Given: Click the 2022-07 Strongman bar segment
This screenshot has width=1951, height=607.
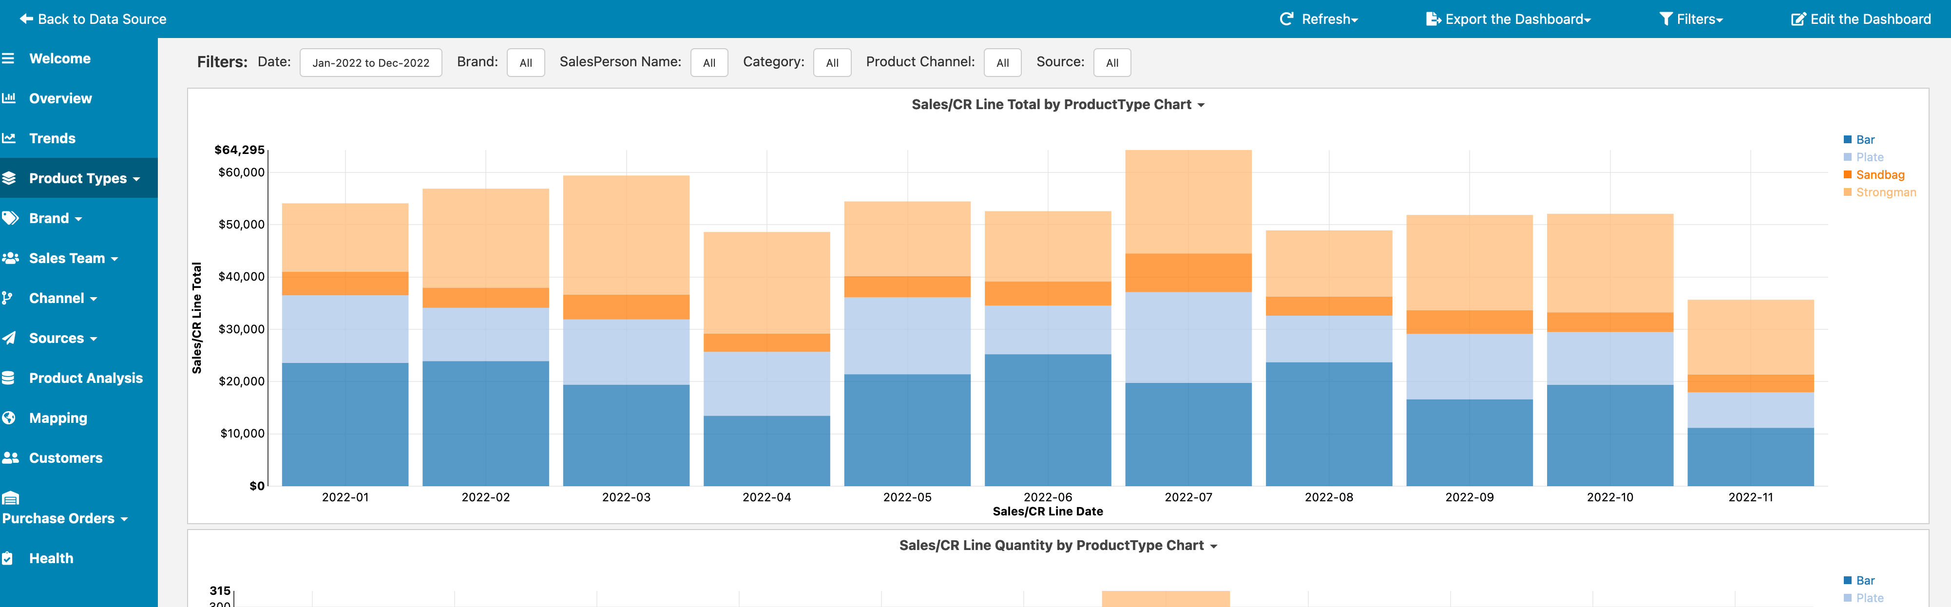Looking at the screenshot, I should (1188, 202).
